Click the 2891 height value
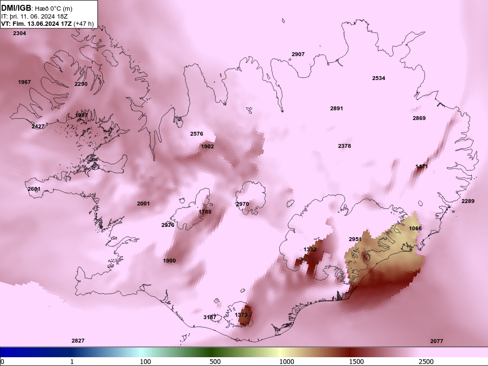 click(336, 109)
